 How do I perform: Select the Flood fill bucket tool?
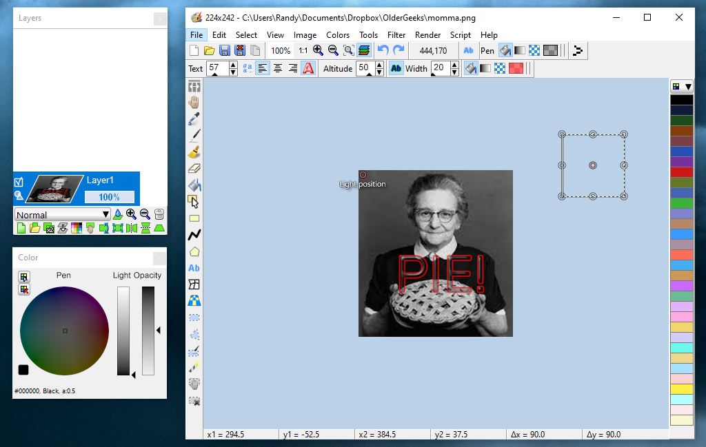(194, 185)
